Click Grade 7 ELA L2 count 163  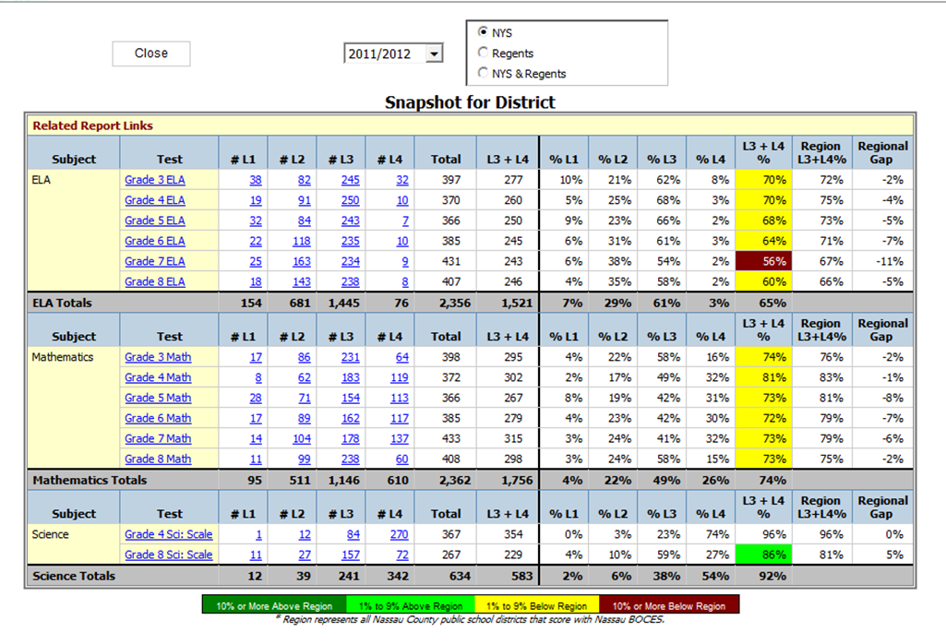pyautogui.click(x=302, y=262)
